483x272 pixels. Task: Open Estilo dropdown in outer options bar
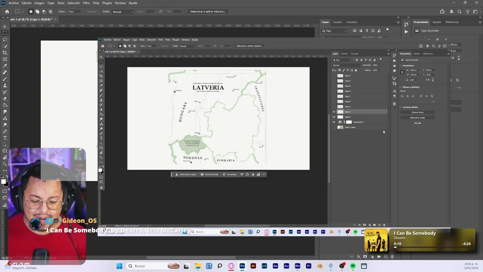[122, 12]
